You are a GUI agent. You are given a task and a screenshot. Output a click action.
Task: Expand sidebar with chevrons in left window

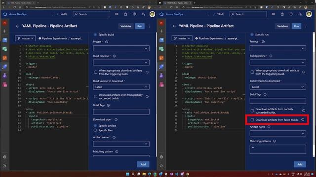point(4,166)
